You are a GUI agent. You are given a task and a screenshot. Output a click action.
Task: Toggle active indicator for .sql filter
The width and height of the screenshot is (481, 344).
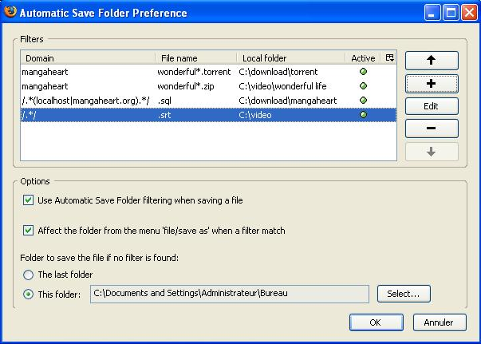(363, 101)
